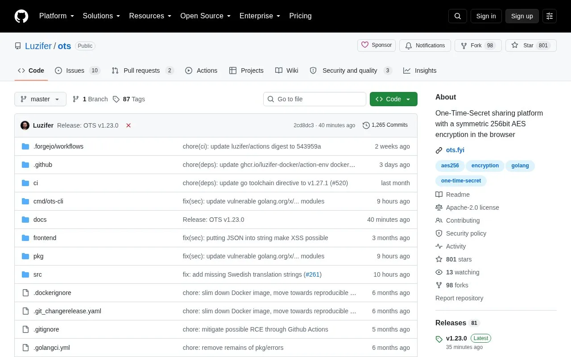This screenshot has height=357, width=571.
Task: Click the Notifications bell button
Action: click(x=425, y=46)
